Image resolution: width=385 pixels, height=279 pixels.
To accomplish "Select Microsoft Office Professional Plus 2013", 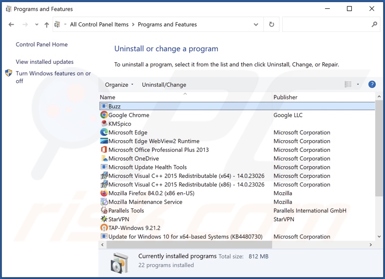I will pyautogui.click(x=158, y=149).
